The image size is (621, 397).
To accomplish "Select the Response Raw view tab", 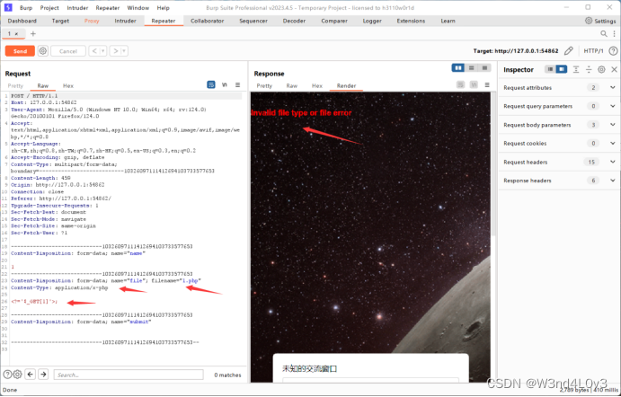I will [291, 85].
